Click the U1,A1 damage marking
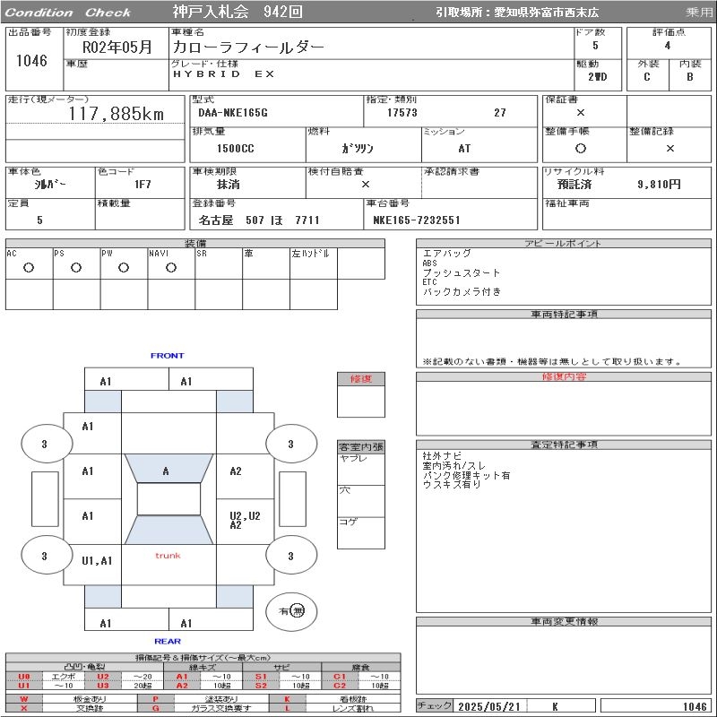The height and width of the screenshot is (717, 717). (97, 561)
